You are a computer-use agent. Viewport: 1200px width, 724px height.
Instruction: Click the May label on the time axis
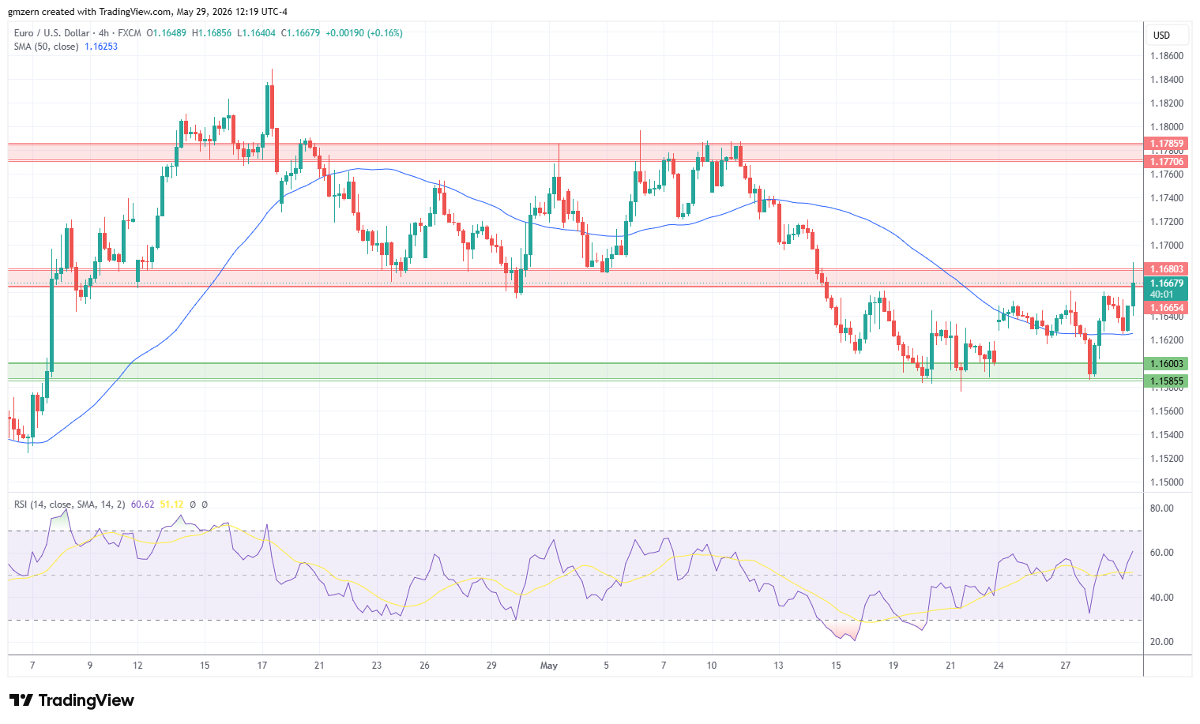coord(549,666)
